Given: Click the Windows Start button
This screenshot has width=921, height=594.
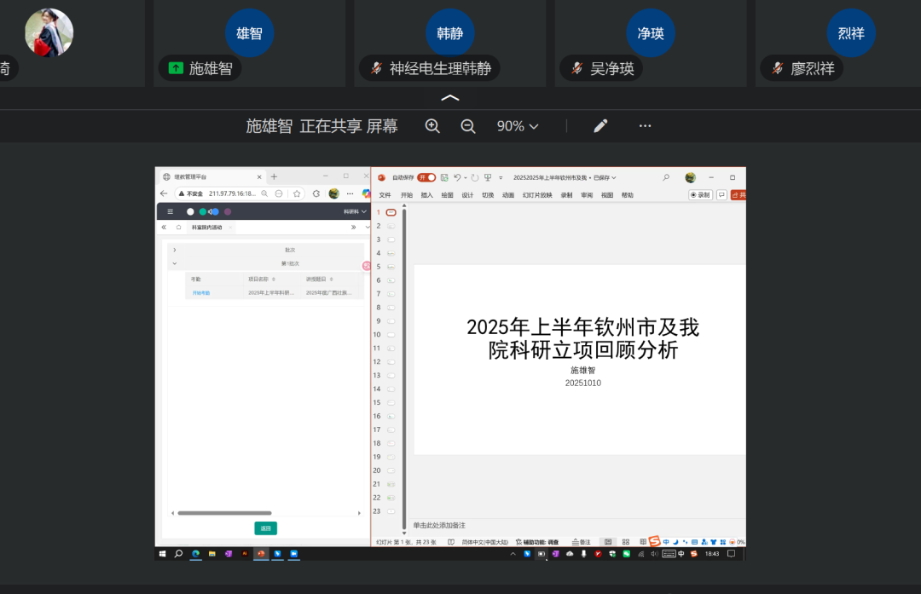Looking at the screenshot, I should 162,553.
